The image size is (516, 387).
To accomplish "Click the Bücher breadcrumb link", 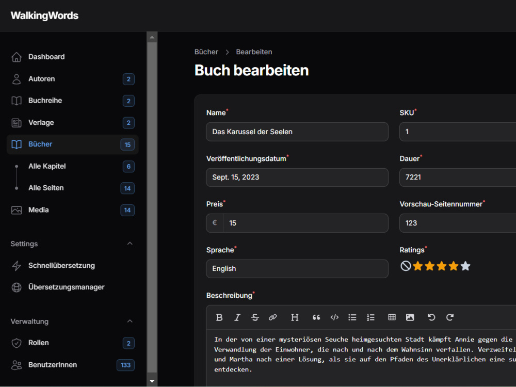I will coord(206,52).
